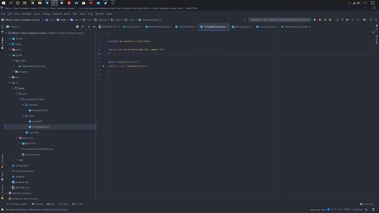Hide the Project panel with minimize icon
The width and height of the screenshot is (379, 213).
[x=94, y=27]
